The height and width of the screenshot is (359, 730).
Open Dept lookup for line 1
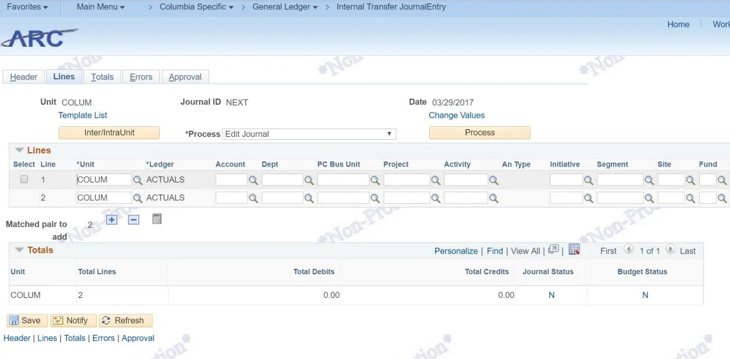[308, 180]
